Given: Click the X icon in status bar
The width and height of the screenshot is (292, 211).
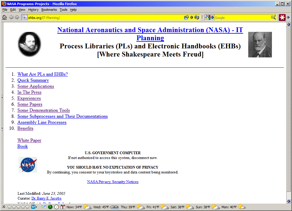Looking at the screenshot, I should click(4, 207).
